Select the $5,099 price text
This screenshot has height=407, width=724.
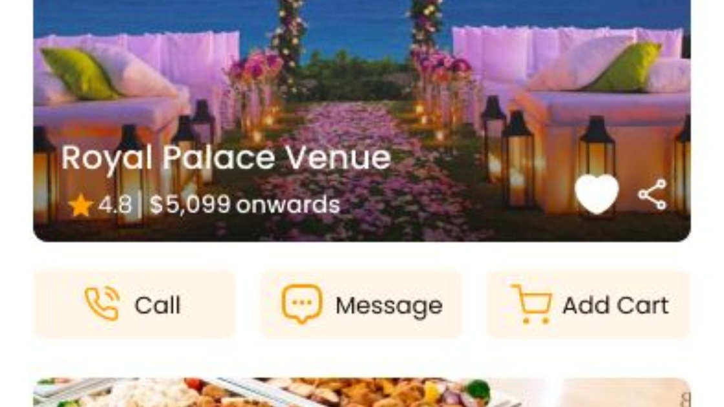pos(190,204)
